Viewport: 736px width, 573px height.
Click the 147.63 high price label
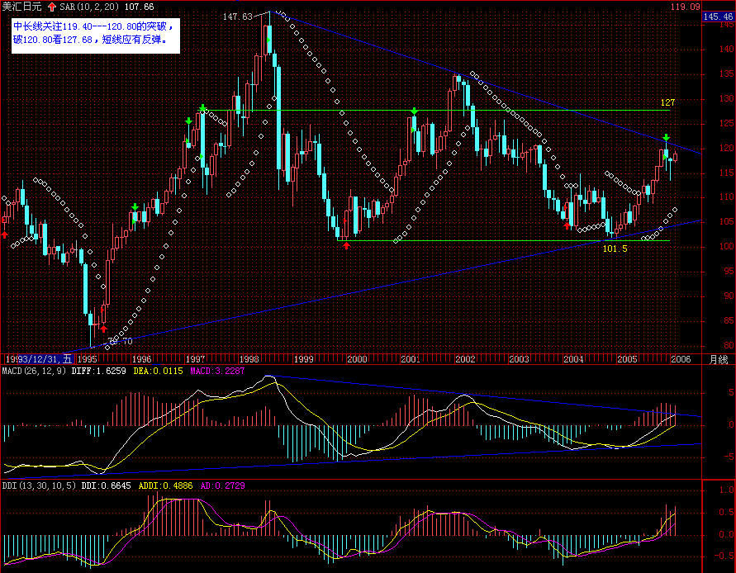point(237,17)
